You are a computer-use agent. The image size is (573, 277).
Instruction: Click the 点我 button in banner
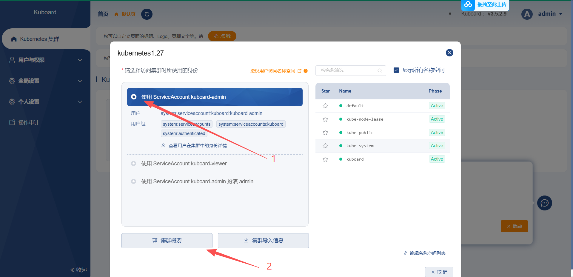[222, 36]
